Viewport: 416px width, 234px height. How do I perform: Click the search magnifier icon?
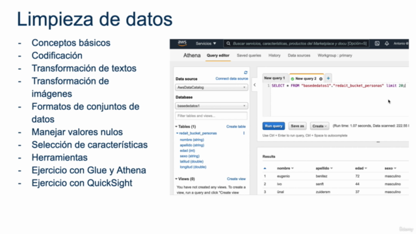click(x=228, y=44)
